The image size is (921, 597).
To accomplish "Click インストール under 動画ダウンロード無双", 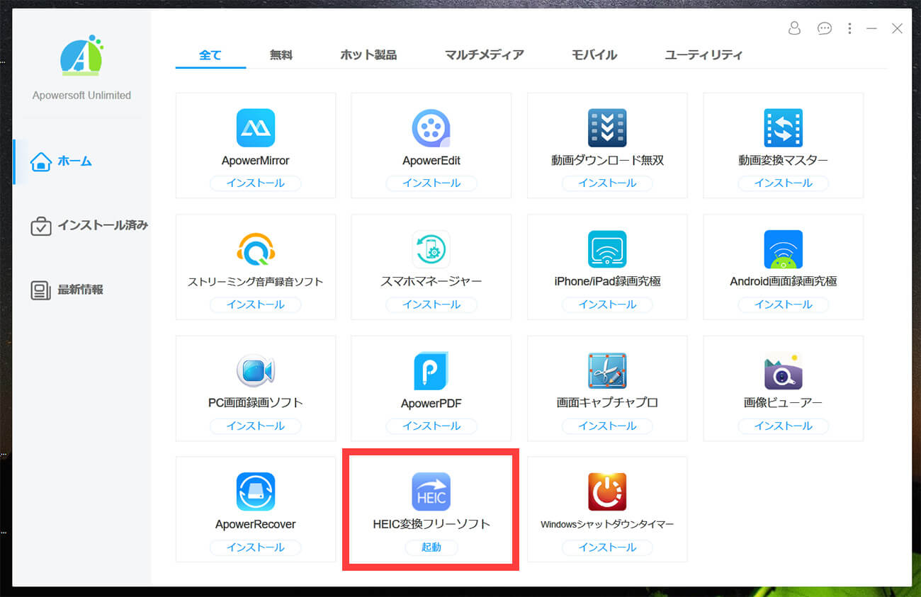I will pos(607,183).
